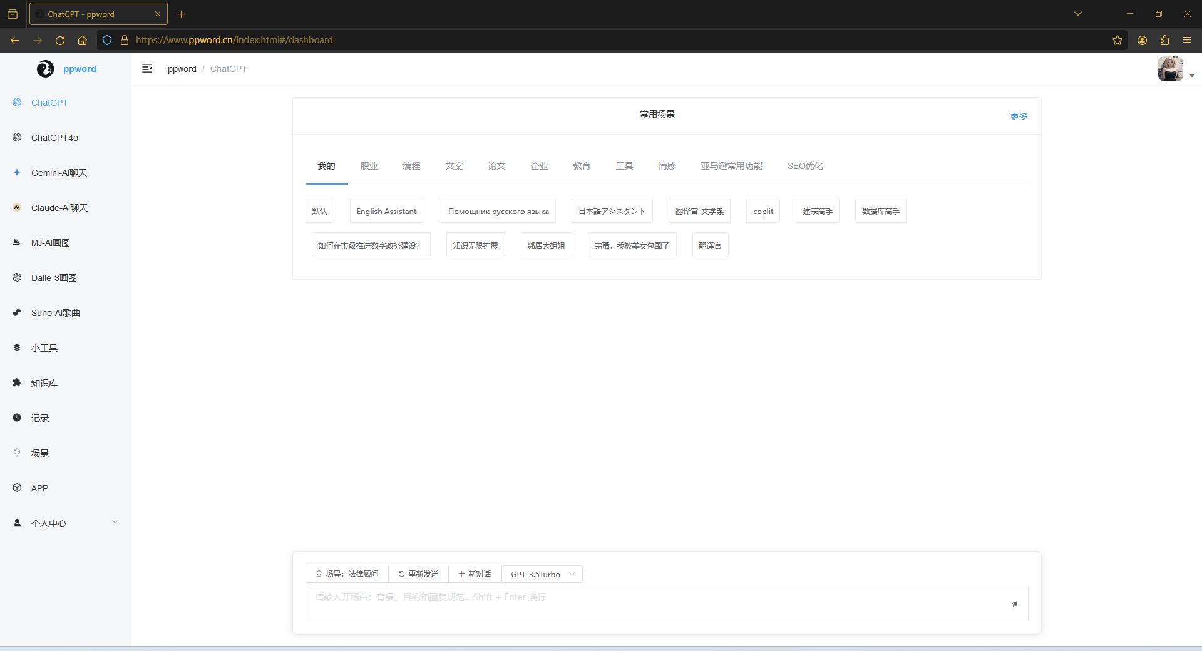The width and height of the screenshot is (1202, 651).
Task: Select 文案 tab
Action: coord(454,166)
